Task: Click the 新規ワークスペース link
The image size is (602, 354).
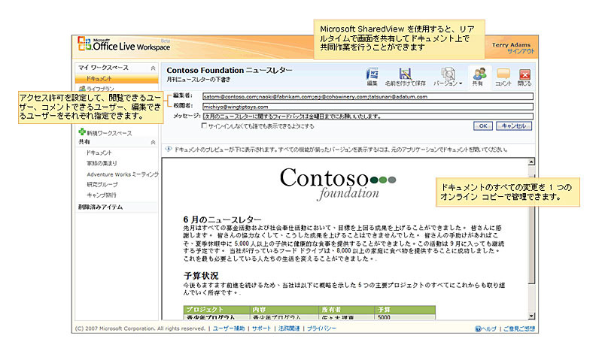Action: [x=109, y=133]
